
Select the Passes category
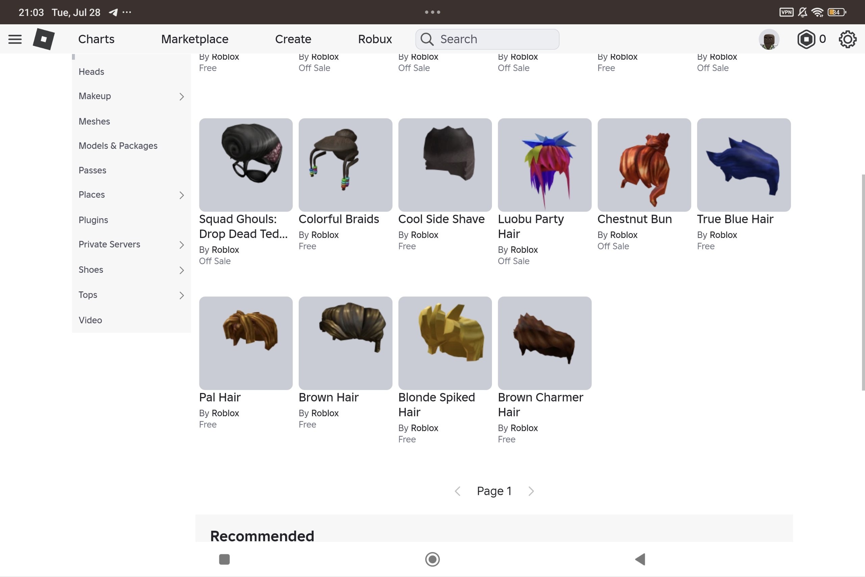[x=93, y=171]
